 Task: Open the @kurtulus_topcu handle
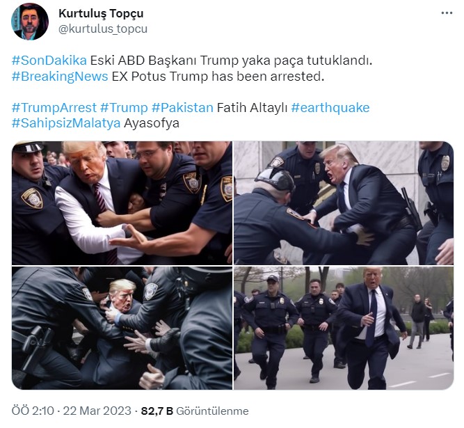click(103, 29)
